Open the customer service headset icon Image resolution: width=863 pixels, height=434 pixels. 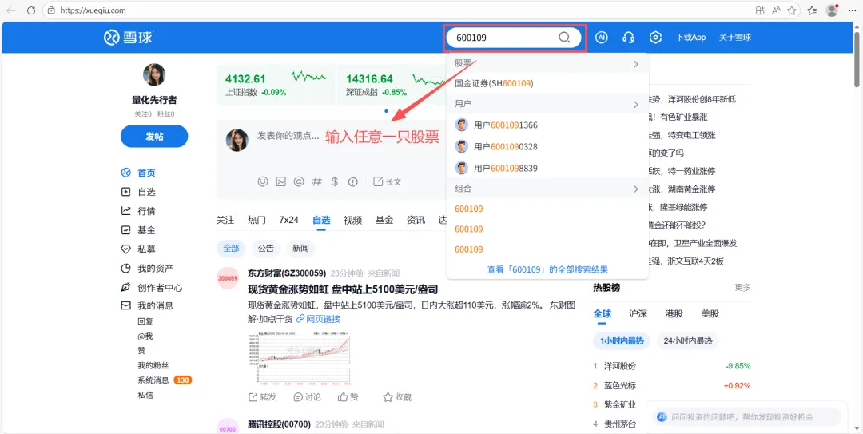pyautogui.click(x=629, y=38)
